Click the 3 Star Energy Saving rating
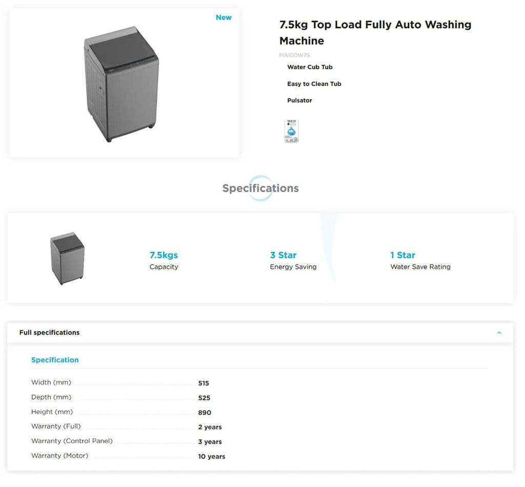525x487 pixels. point(283,255)
